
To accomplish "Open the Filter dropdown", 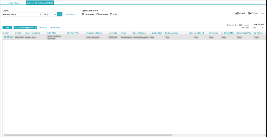I will click(50, 14).
